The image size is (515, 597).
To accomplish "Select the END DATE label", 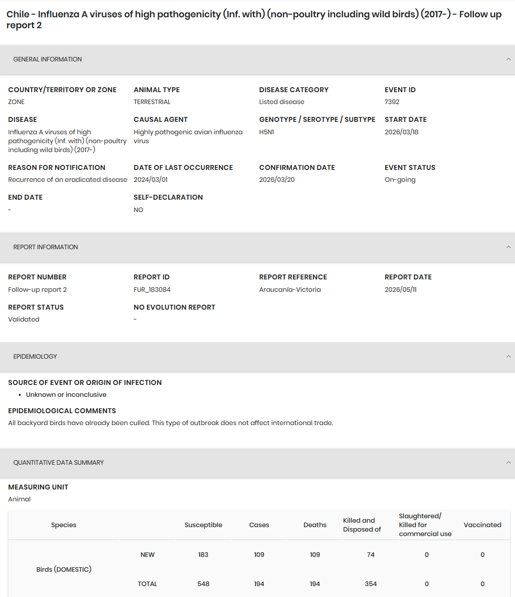I will tap(25, 198).
